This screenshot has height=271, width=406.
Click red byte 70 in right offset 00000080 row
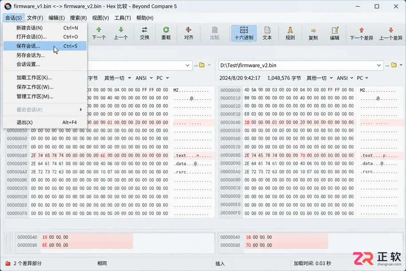tap(302, 155)
